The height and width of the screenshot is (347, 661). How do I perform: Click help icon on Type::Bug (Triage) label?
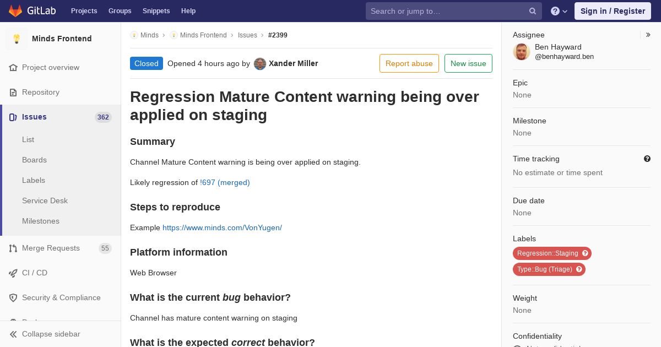[x=579, y=269]
